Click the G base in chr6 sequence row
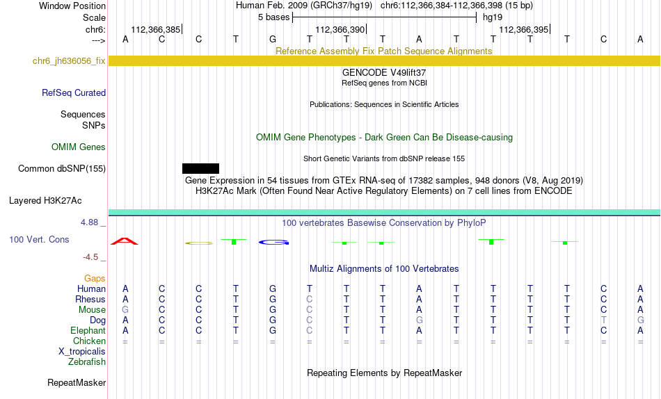The height and width of the screenshot is (399, 661). [273, 40]
